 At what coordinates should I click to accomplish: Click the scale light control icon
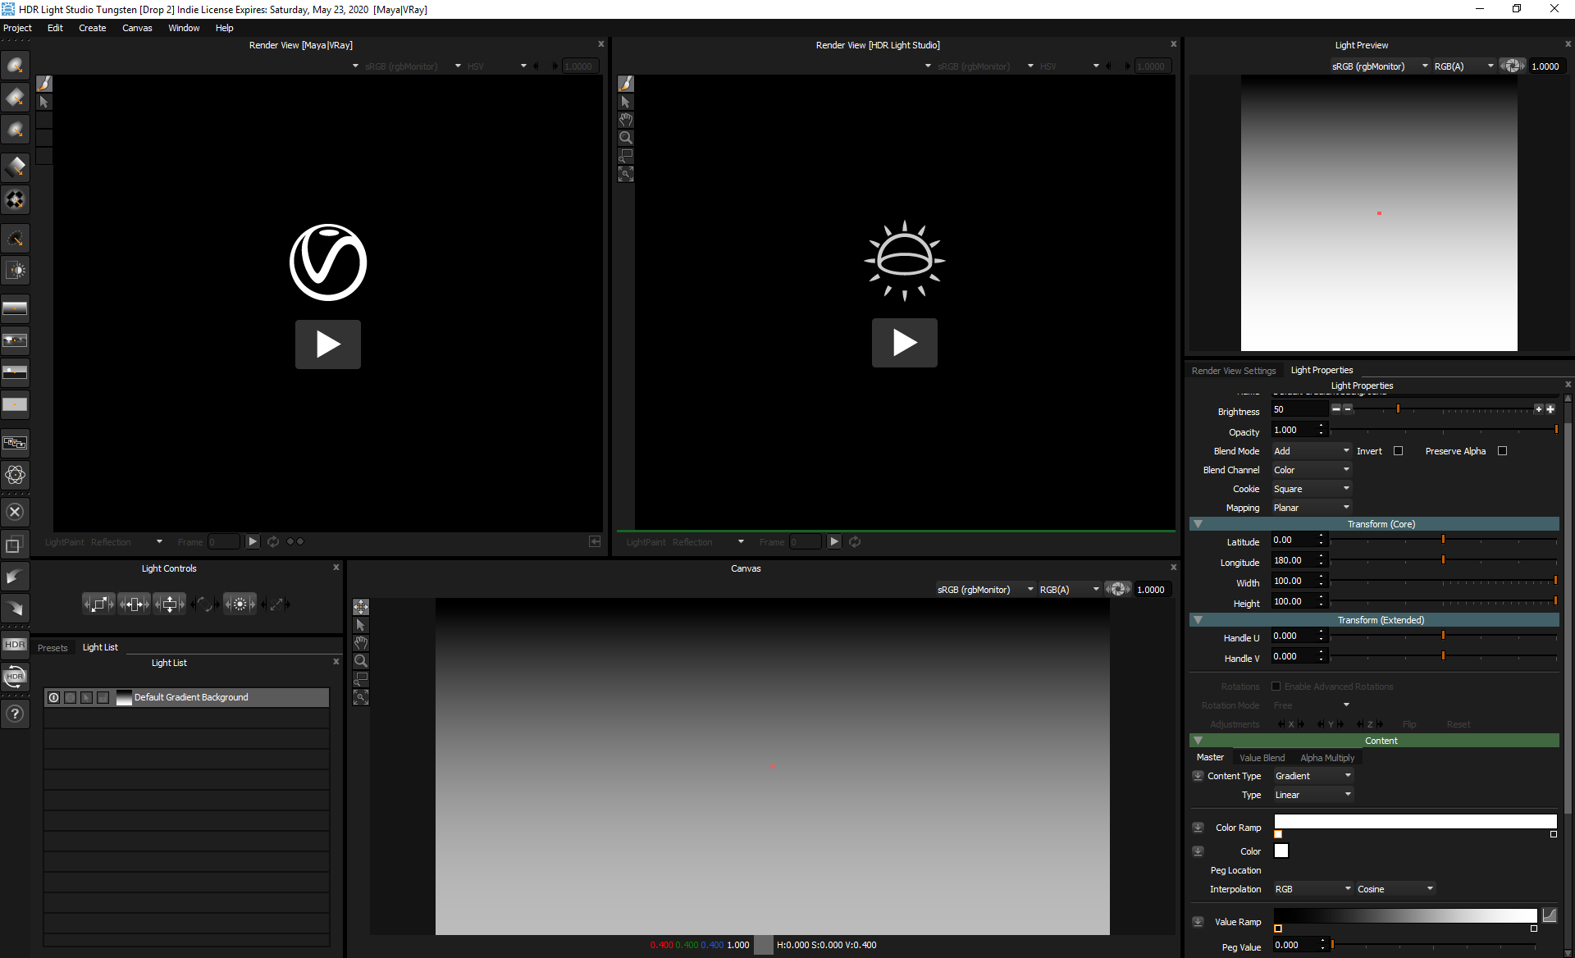[99, 604]
